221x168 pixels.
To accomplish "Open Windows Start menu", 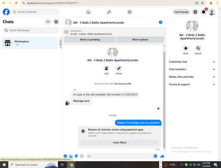I will [x=4, y=164].
